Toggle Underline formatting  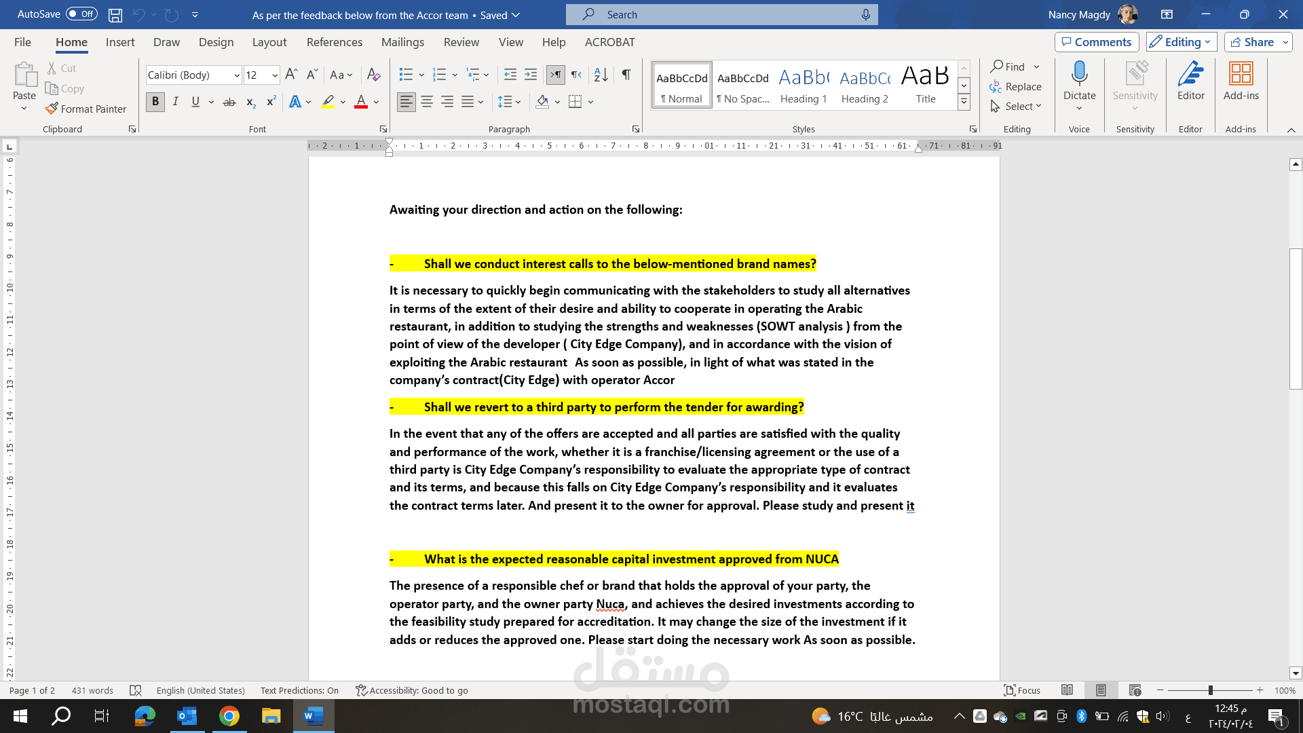coord(195,102)
